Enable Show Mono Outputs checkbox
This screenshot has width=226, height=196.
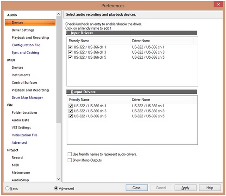pos(70,160)
